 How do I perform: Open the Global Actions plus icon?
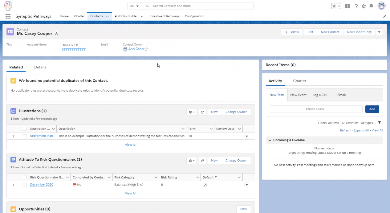click(347, 6)
